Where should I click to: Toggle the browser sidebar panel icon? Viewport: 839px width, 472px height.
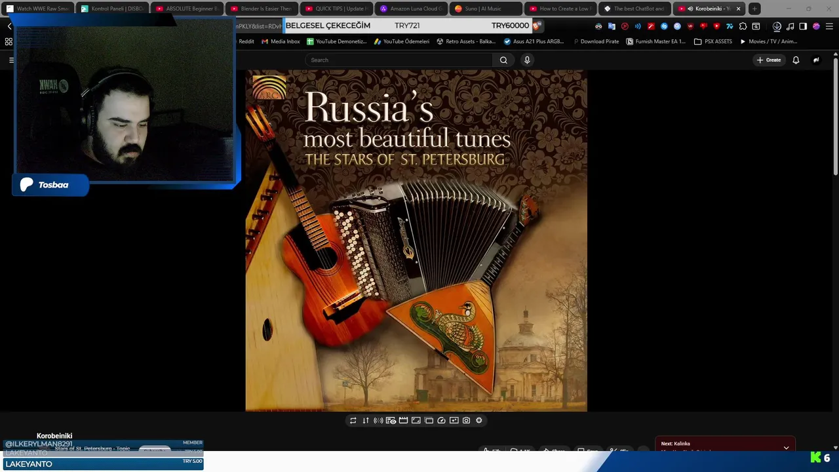(803, 26)
